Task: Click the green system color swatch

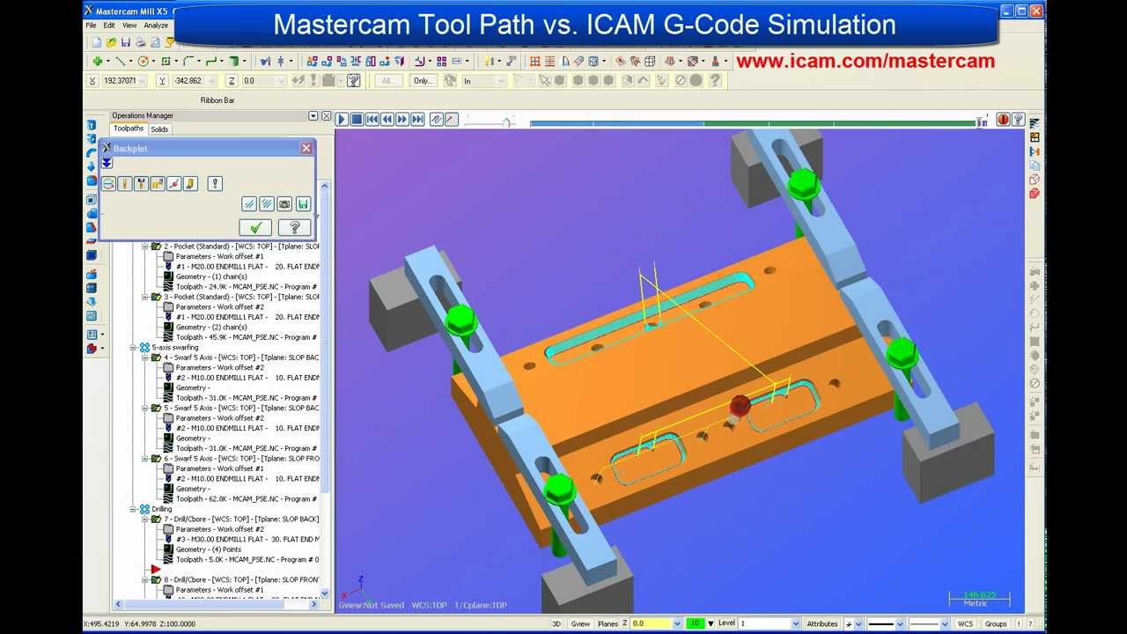Action: click(x=696, y=623)
